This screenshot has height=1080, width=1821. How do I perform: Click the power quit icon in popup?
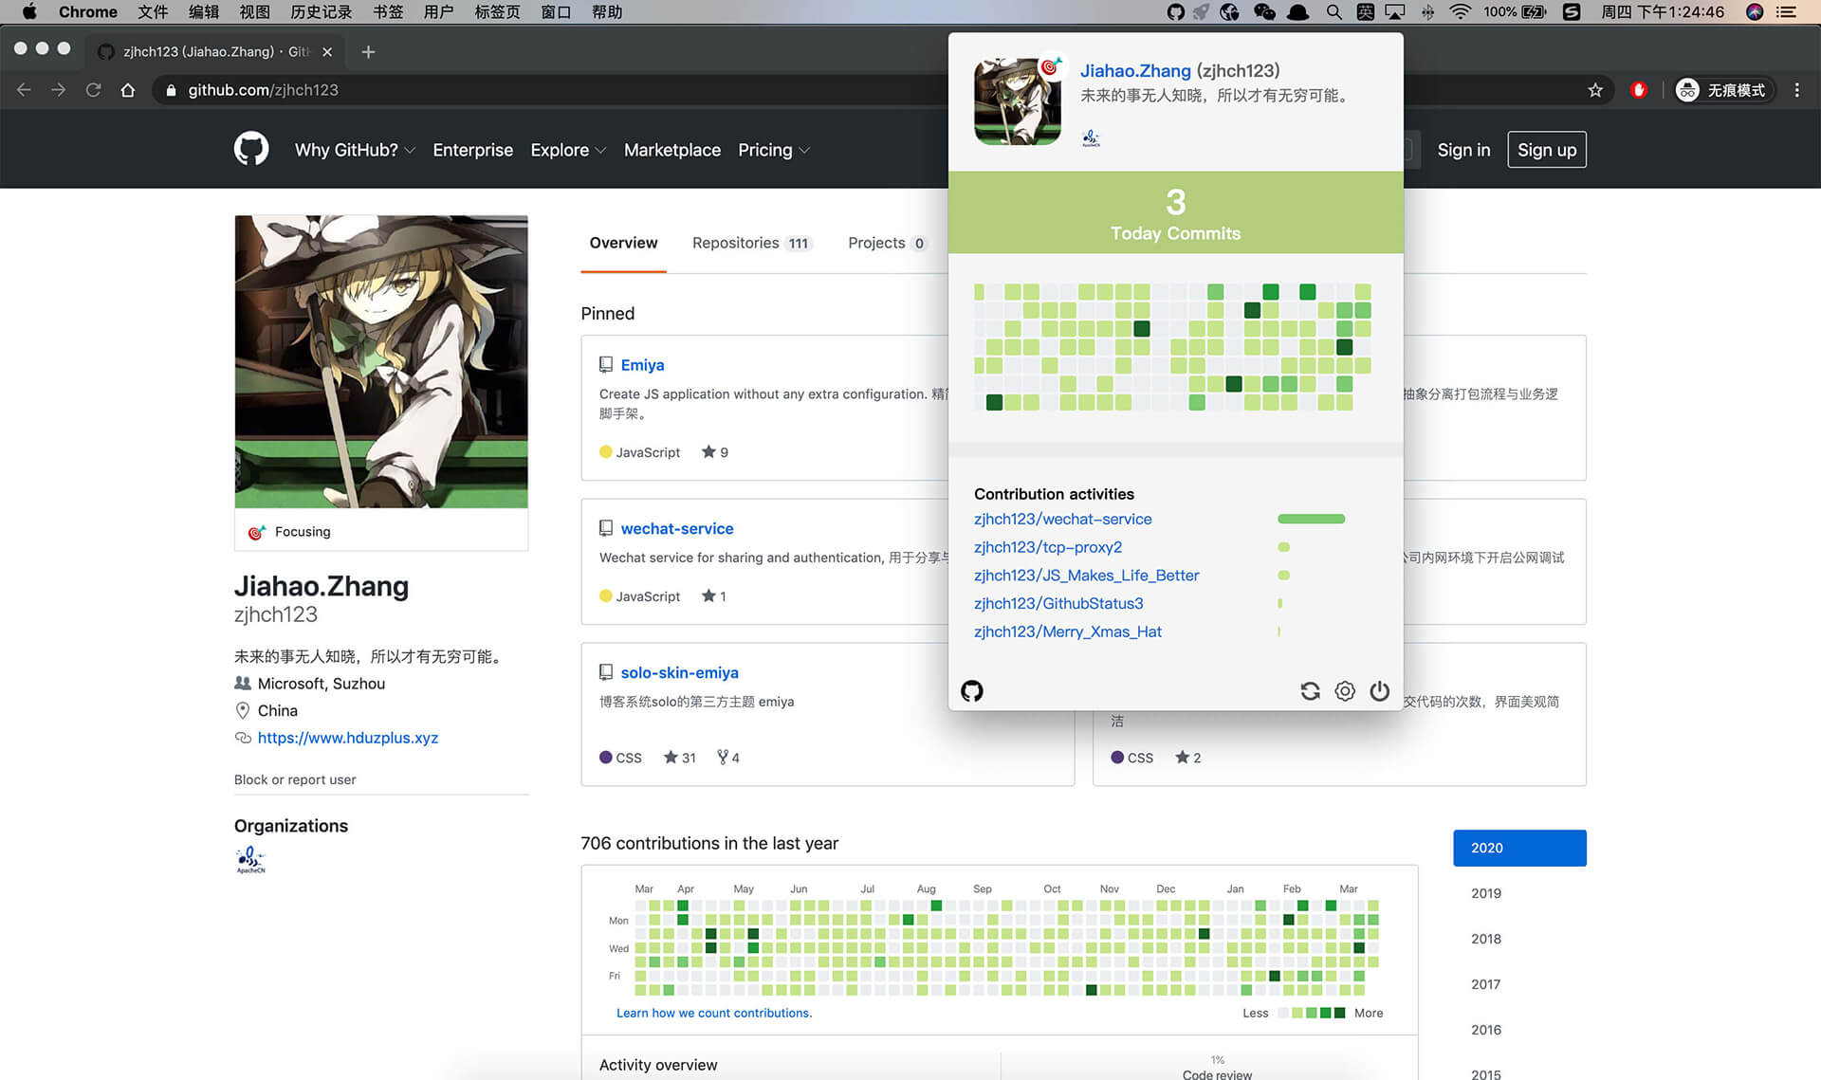pos(1380,691)
